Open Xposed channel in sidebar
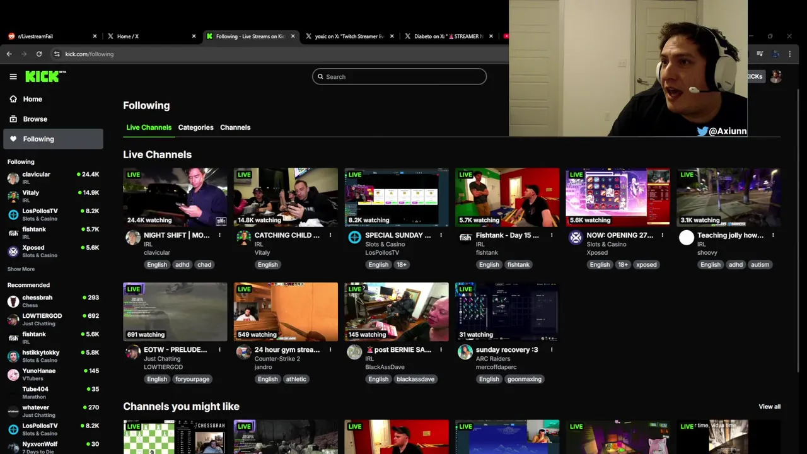Image resolution: width=807 pixels, height=454 pixels. pyautogui.click(x=53, y=251)
